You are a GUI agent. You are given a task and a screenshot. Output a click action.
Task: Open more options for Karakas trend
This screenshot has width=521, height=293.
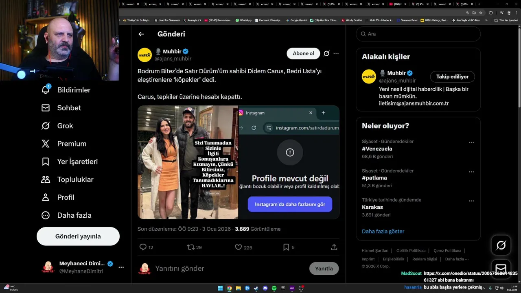point(471,201)
